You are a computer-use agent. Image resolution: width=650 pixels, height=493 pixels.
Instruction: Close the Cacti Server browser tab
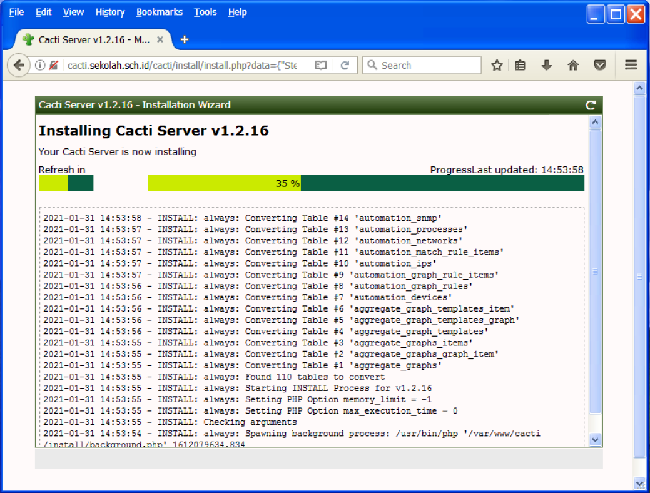160,39
